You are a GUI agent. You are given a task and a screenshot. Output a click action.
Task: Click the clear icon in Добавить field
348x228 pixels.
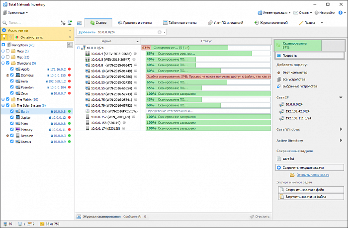tap(160, 32)
